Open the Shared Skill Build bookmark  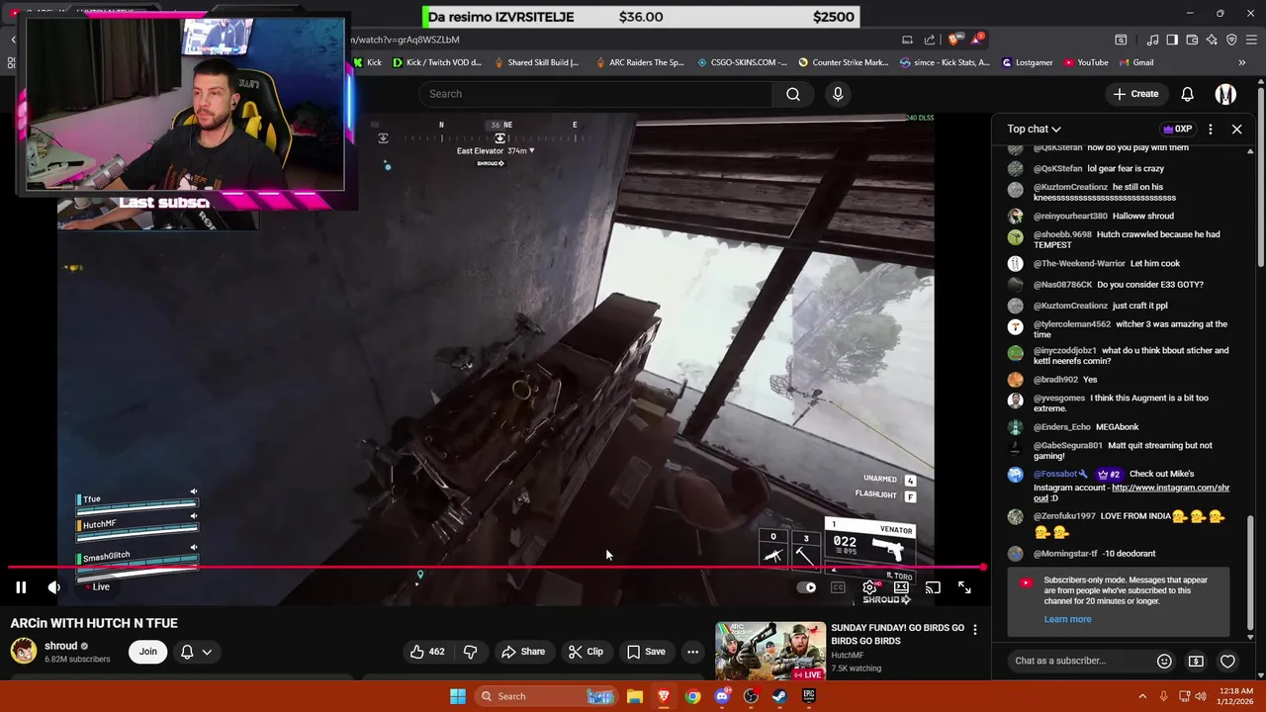tap(535, 62)
